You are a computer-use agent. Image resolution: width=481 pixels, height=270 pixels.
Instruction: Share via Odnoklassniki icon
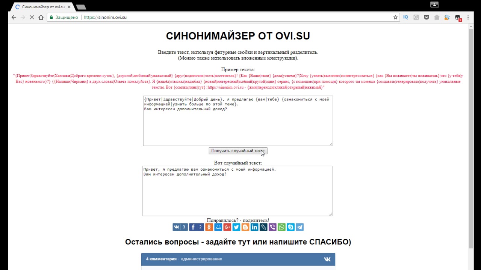(209, 227)
